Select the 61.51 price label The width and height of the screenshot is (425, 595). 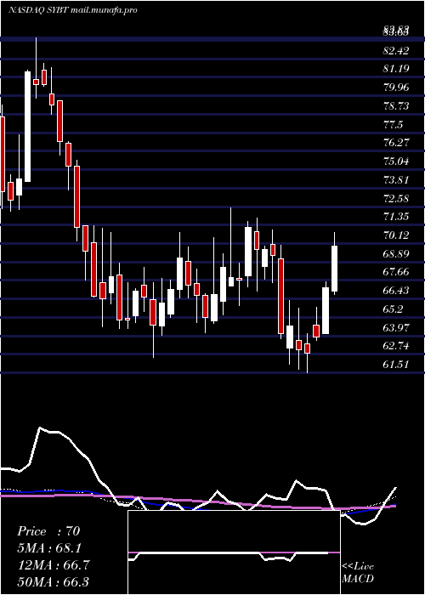point(397,364)
